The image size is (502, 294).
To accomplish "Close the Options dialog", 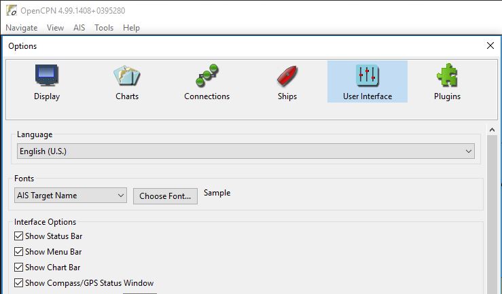I will click(490, 45).
